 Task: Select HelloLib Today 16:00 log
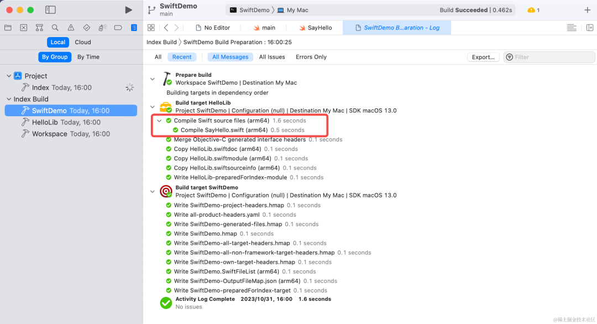(71, 122)
